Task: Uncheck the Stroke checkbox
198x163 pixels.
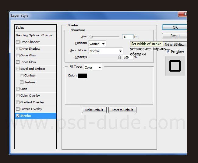Action: pyautogui.click(x=18, y=115)
